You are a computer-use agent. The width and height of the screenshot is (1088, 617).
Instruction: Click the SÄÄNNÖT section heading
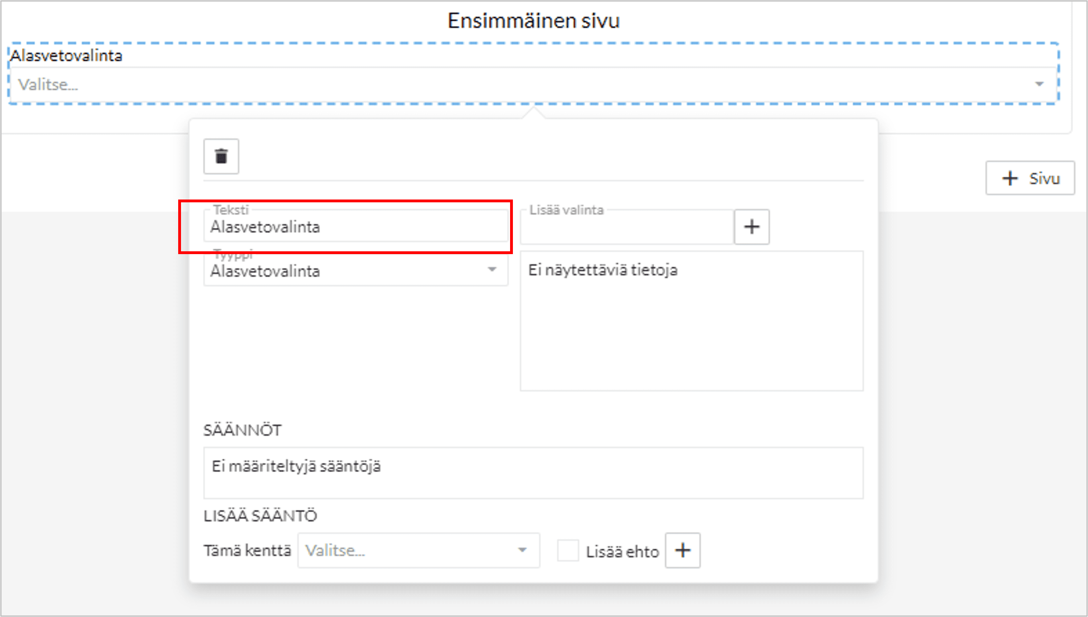pos(242,430)
